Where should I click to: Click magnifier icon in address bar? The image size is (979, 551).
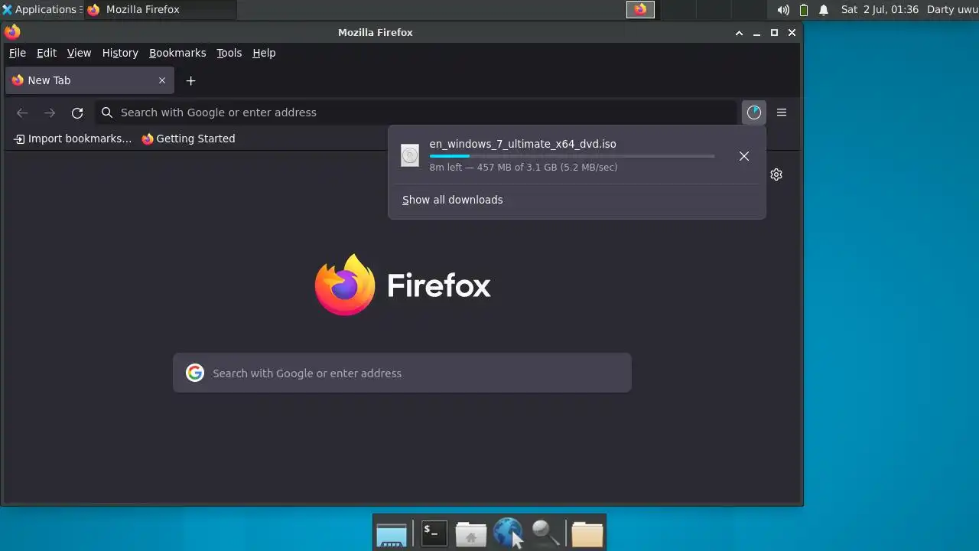click(107, 112)
